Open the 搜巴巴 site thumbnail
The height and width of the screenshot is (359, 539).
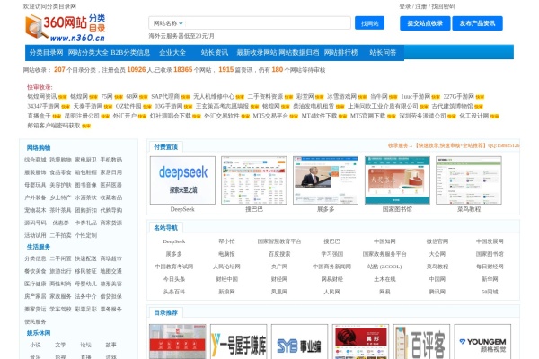coord(254,180)
